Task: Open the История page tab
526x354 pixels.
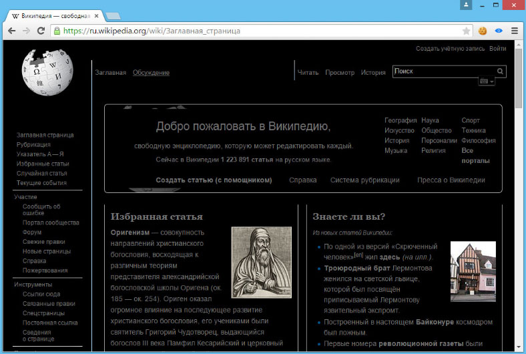Action: point(373,73)
